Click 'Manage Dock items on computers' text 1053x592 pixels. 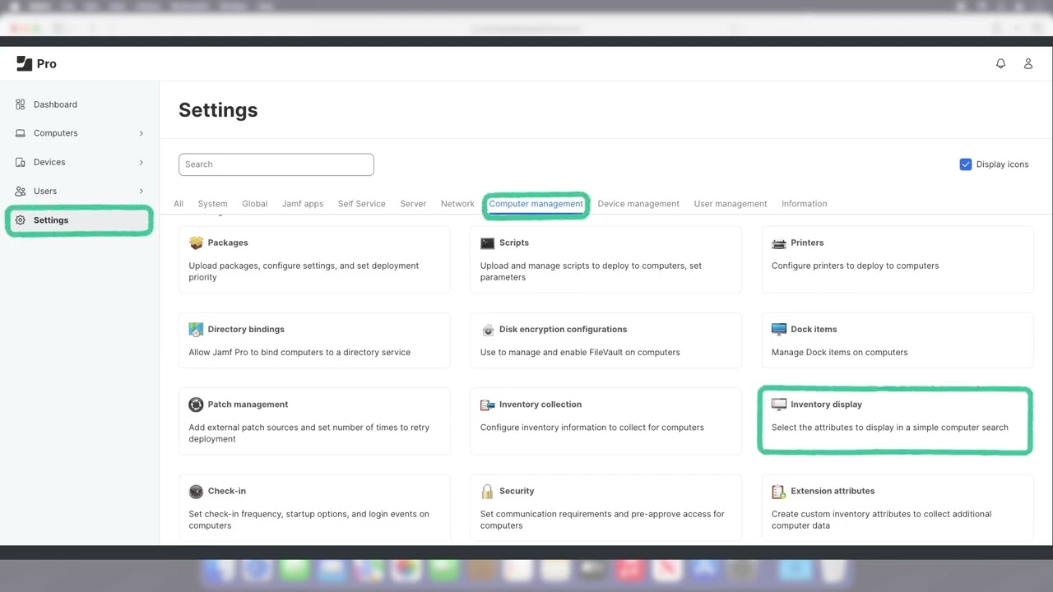(839, 352)
